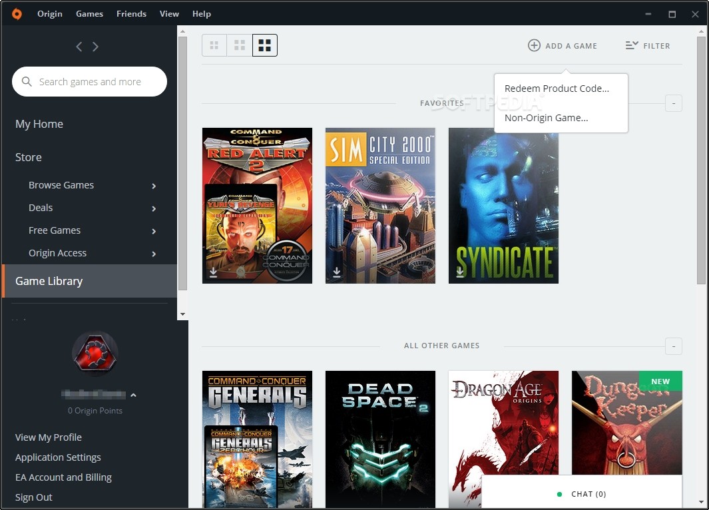Image resolution: width=709 pixels, height=510 pixels.
Task: Select Dead Space 2 tile
Action: [x=380, y=439]
